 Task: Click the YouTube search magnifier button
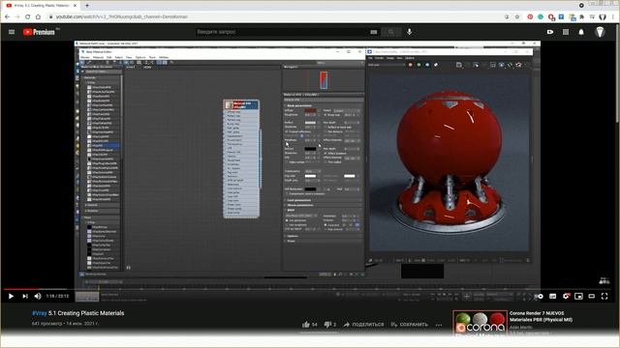391,32
